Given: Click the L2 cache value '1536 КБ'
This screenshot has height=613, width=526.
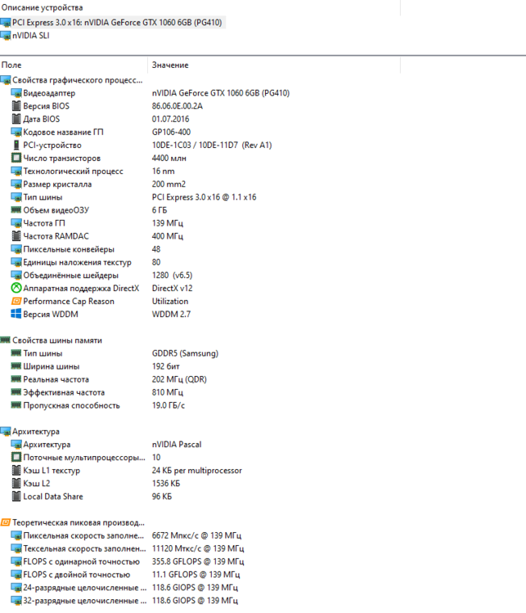Looking at the screenshot, I should point(166,484).
